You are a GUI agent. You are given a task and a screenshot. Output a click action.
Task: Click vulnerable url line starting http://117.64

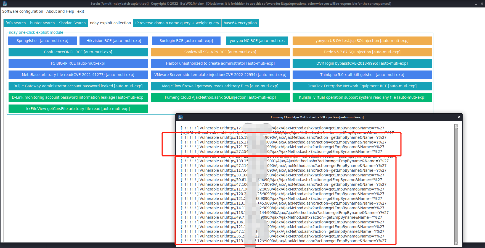click(x=283, y=170)
